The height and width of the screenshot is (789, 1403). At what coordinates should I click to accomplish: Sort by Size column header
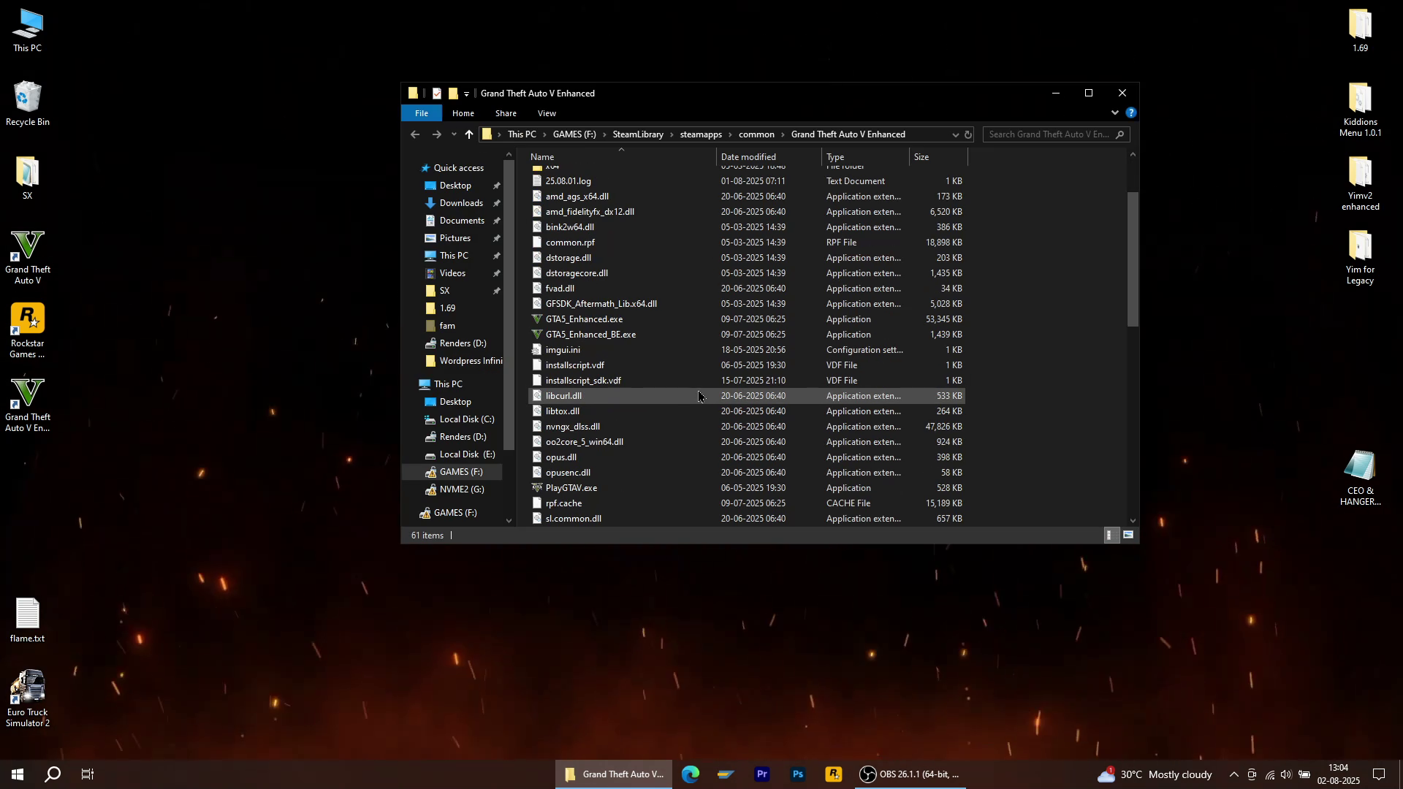point(938,157)
